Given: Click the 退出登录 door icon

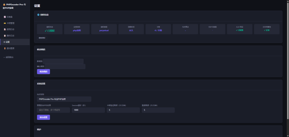Looking at the screenshot, I should click(x=5, y=48).
